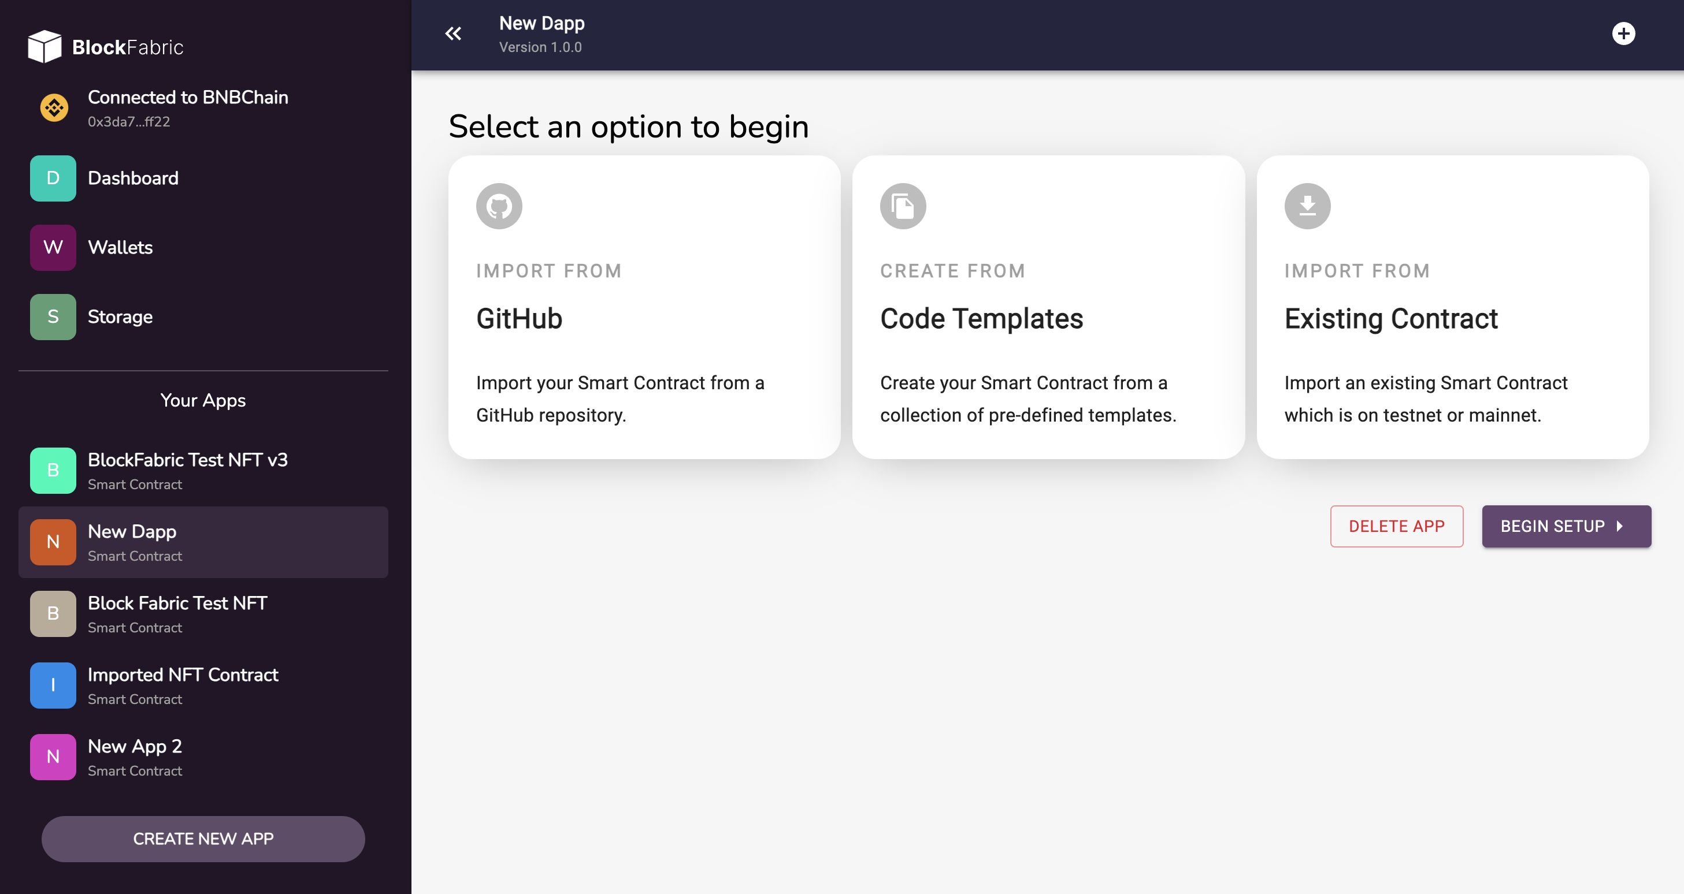Image resolution: width=1684 pixels, height=894 pixels.
Task: Click the teal Dashboard D icon
Action: tap(53, 178)
